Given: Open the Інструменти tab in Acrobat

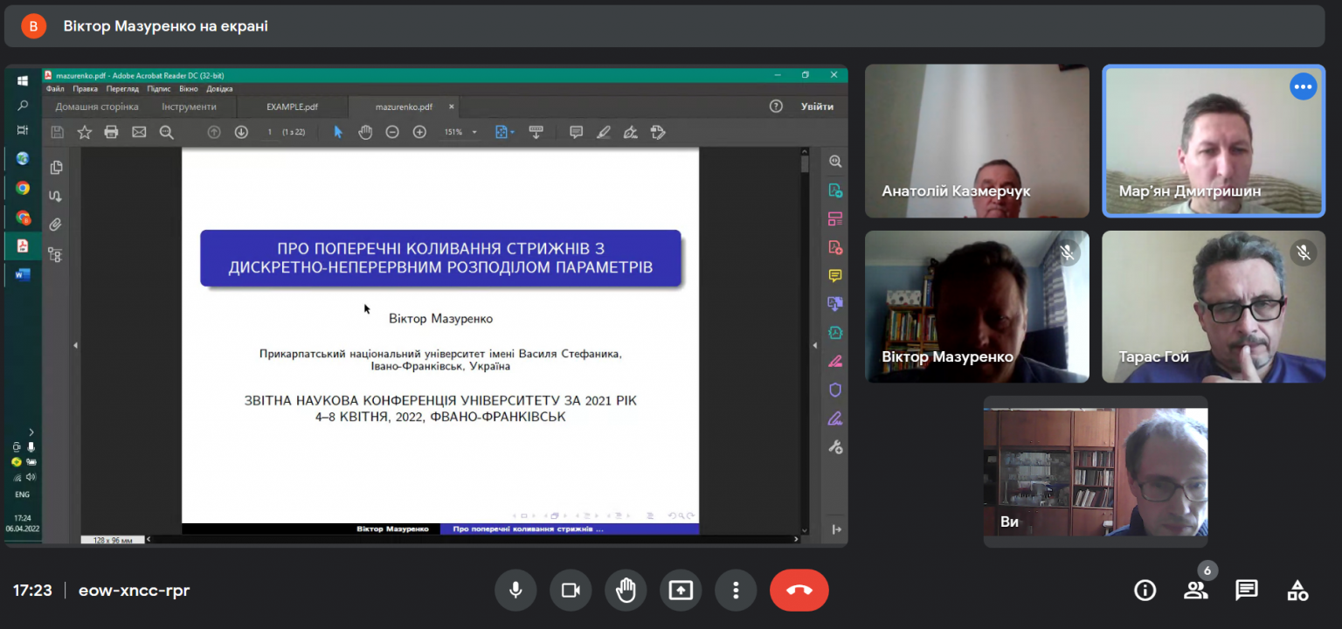Looking at the screenshot, I should [189, 107].
